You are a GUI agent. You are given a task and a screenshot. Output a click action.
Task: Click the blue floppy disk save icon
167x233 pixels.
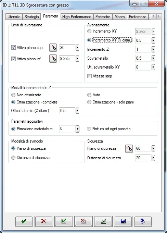[x=123, y=221]
